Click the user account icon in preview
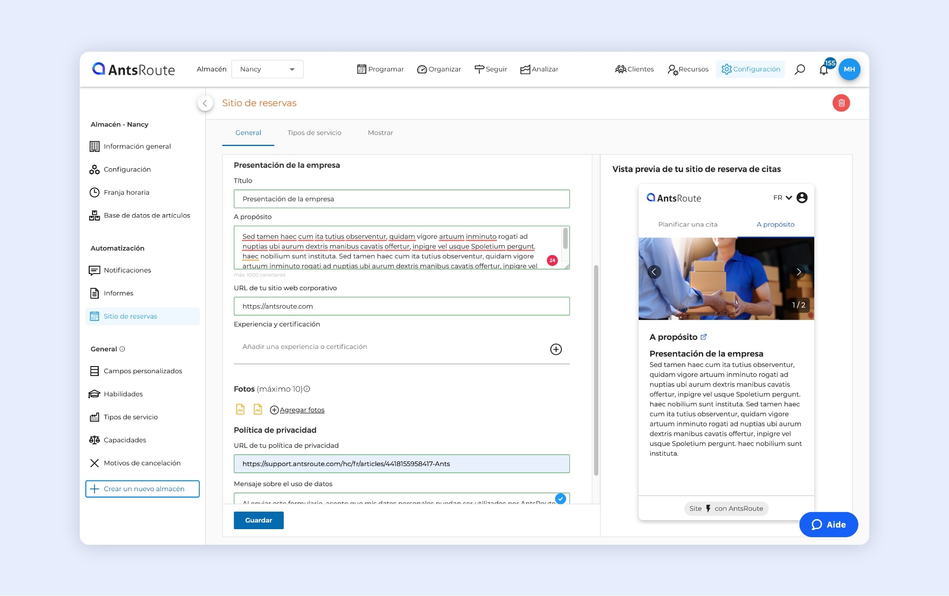The height and width of the screenshot is (596, 949). (x=802, y=198)
